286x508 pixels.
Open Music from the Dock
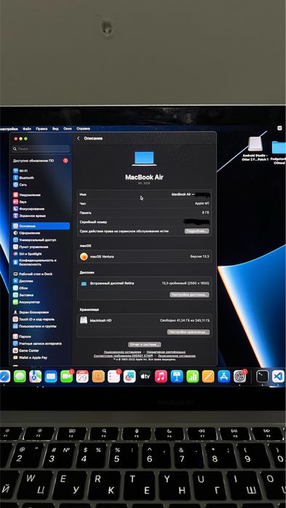(161, 376)
